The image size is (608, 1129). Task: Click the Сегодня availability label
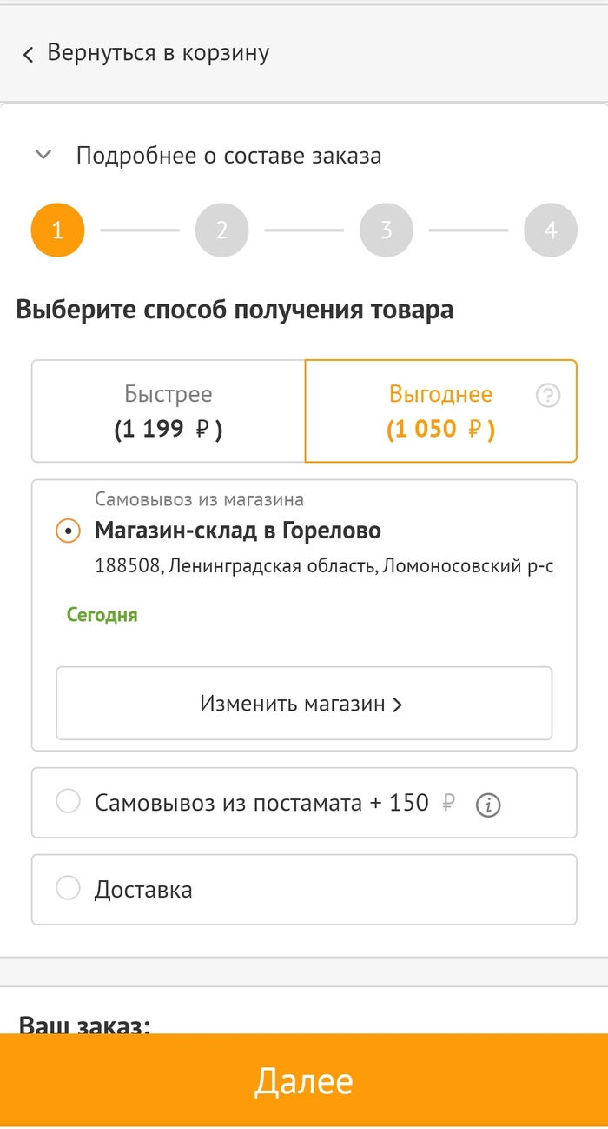[102, 615]
